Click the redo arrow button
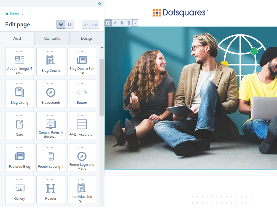This screenshot has width=277, height=208. 95,24
